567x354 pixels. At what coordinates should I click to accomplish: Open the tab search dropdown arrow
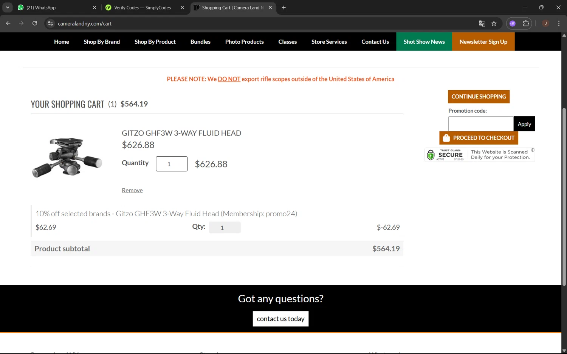point(8,7)
